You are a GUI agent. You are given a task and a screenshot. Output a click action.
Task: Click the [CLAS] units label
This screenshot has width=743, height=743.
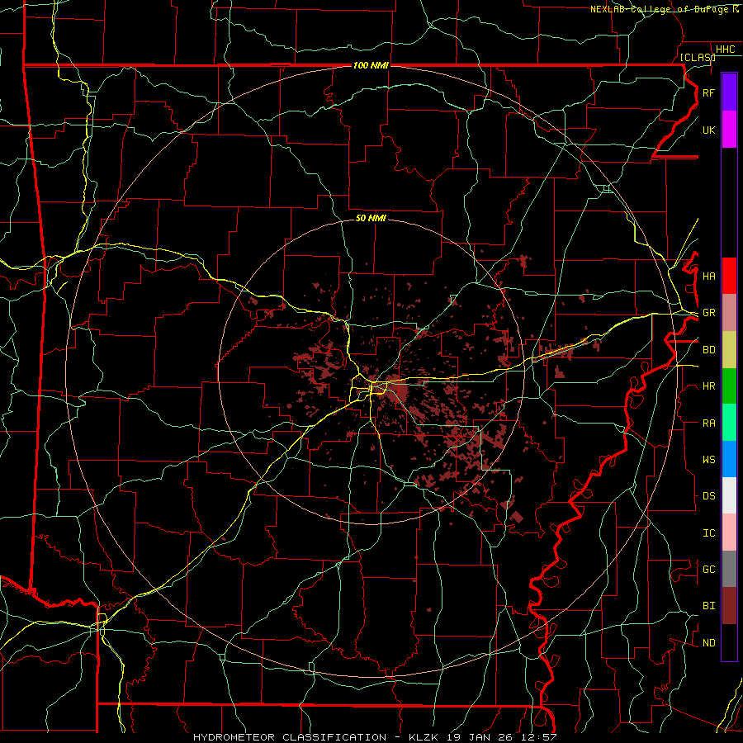[x=698, y=57]
